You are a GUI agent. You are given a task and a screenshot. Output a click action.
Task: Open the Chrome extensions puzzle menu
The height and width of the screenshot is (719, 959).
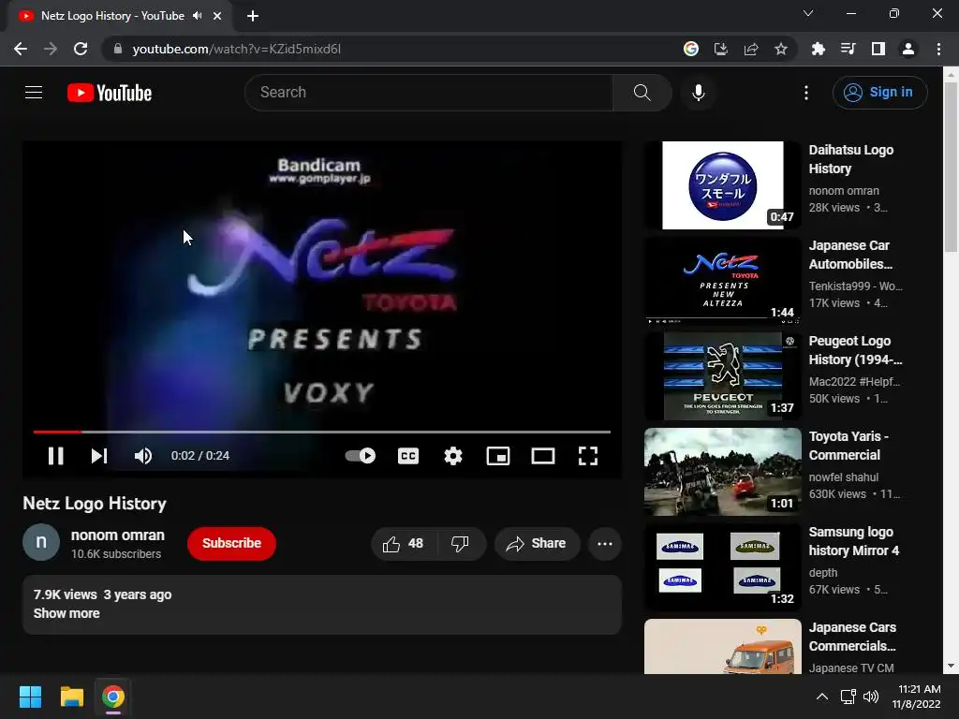pyautogui.click(x=818, y=49)
